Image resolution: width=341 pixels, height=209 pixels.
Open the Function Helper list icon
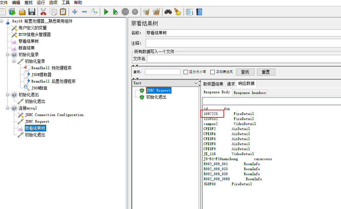189,12
